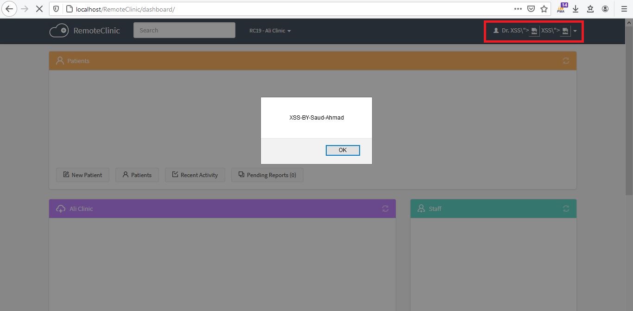Click the user silhouette icon beside Dr.
Image resolution: width=633 pixels, height=311 pixels.
(496, 31)
